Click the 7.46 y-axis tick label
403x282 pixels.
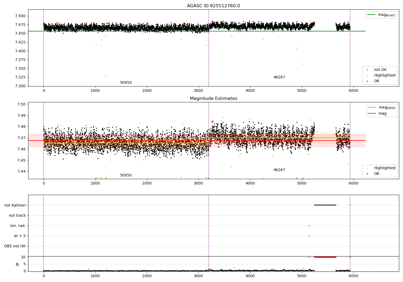21,149
